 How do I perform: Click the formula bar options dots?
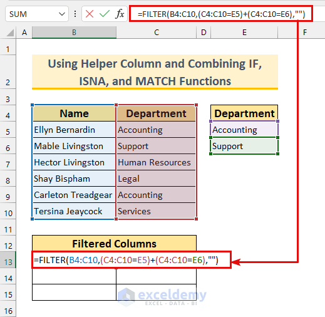click(75, 14)
